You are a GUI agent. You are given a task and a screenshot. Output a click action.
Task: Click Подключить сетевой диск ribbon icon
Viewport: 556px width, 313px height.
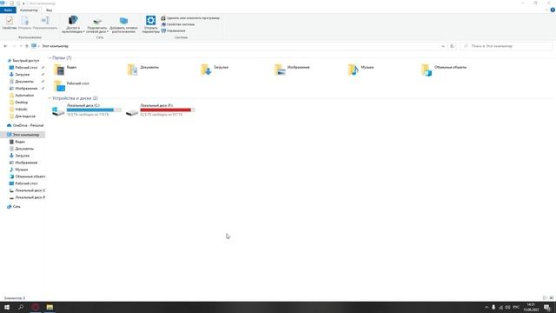click(x=97, y=24)
